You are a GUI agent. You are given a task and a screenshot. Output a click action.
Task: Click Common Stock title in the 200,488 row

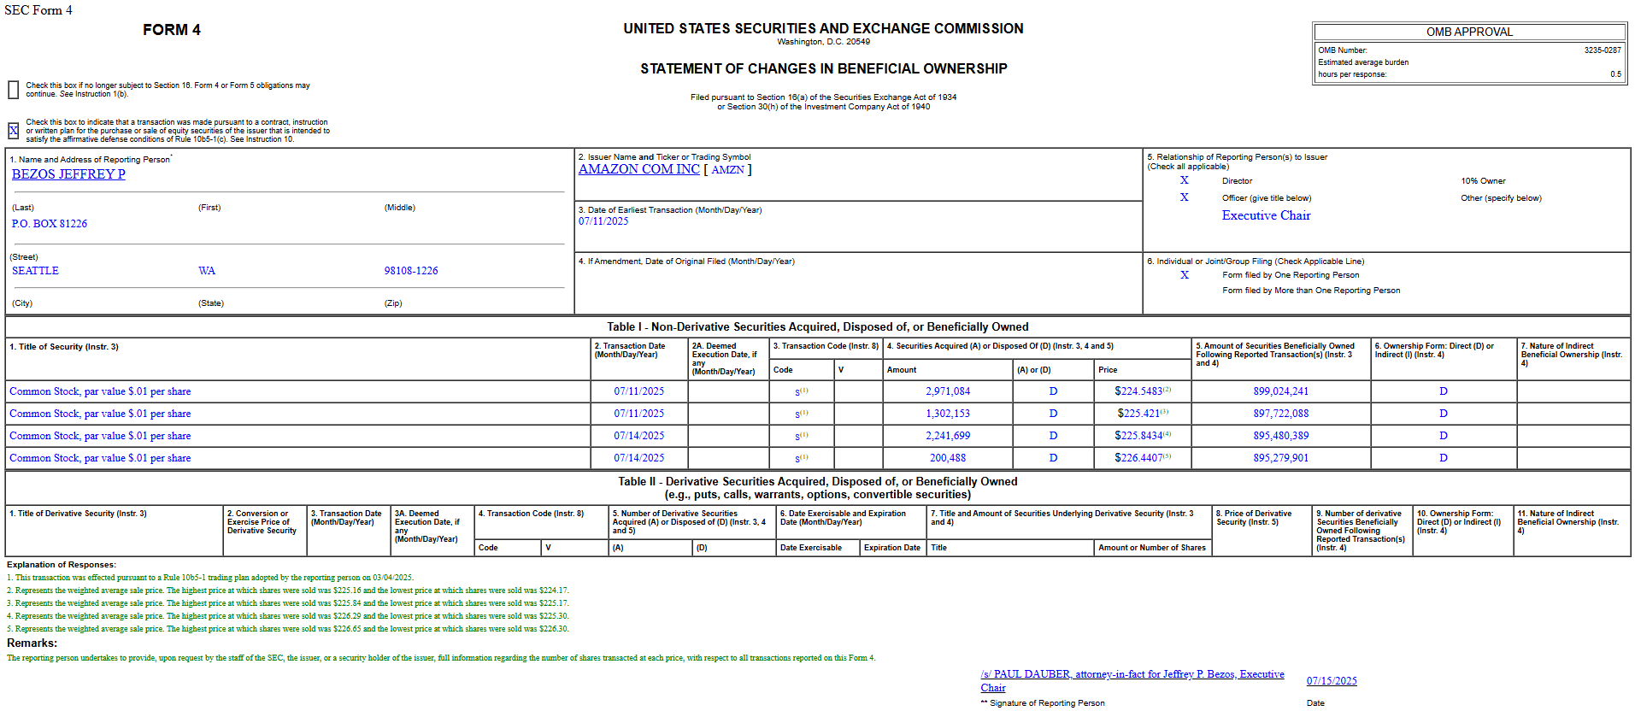click(x=100, y=458)
